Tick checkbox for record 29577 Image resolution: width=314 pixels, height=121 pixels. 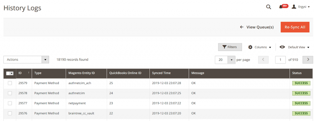pos(10,103)
